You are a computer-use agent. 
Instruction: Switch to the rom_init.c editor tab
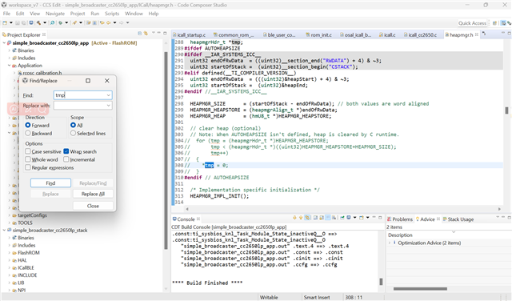pos(318,34)
